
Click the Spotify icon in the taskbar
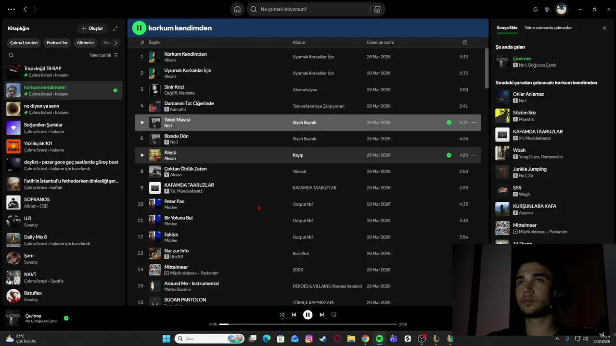click(379, 339)
